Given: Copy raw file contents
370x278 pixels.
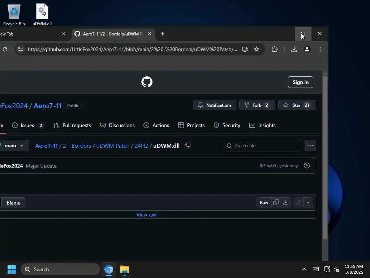Looking at the screenshot, I should (x=276, y=203).
